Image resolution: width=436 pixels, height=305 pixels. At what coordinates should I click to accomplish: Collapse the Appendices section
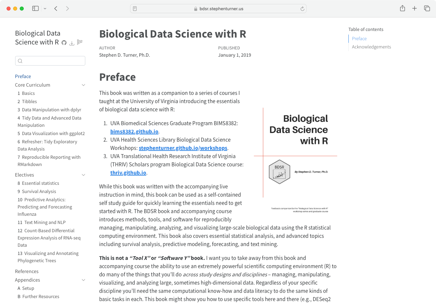(83, 280)
